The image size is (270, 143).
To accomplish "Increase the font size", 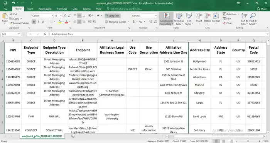I will (65, 16).
